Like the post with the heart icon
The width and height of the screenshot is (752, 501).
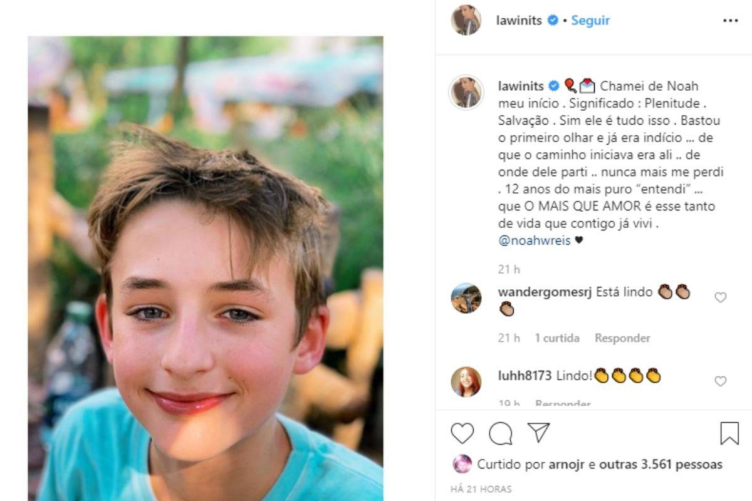(462, 433)
